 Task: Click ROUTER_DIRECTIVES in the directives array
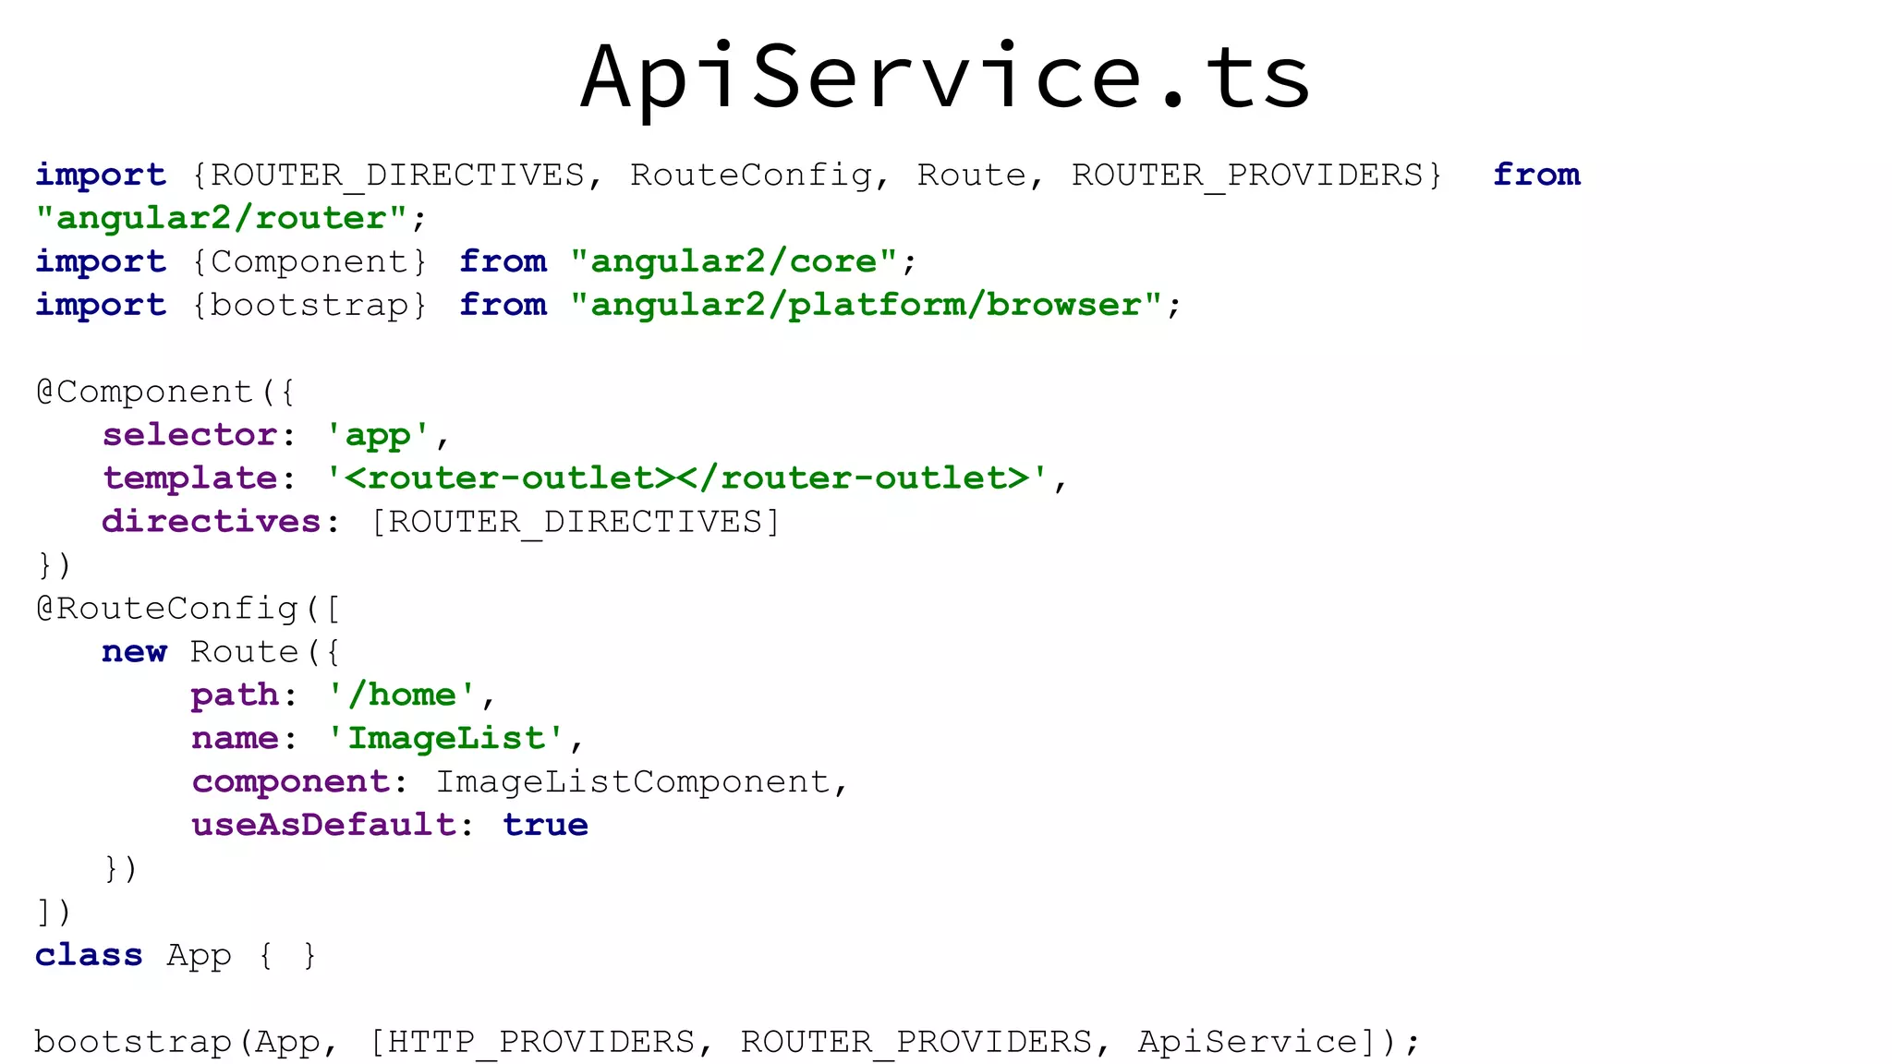(x=576, y=522)
